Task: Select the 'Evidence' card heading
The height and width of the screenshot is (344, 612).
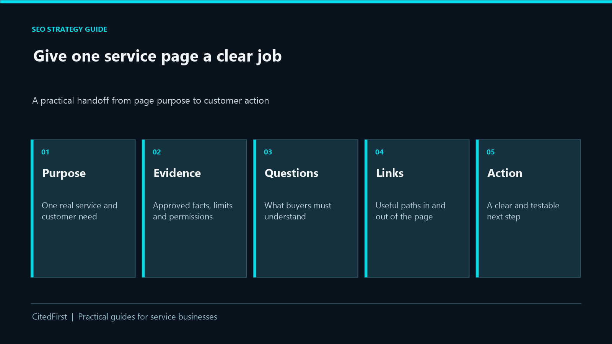Action: (177, 173)
